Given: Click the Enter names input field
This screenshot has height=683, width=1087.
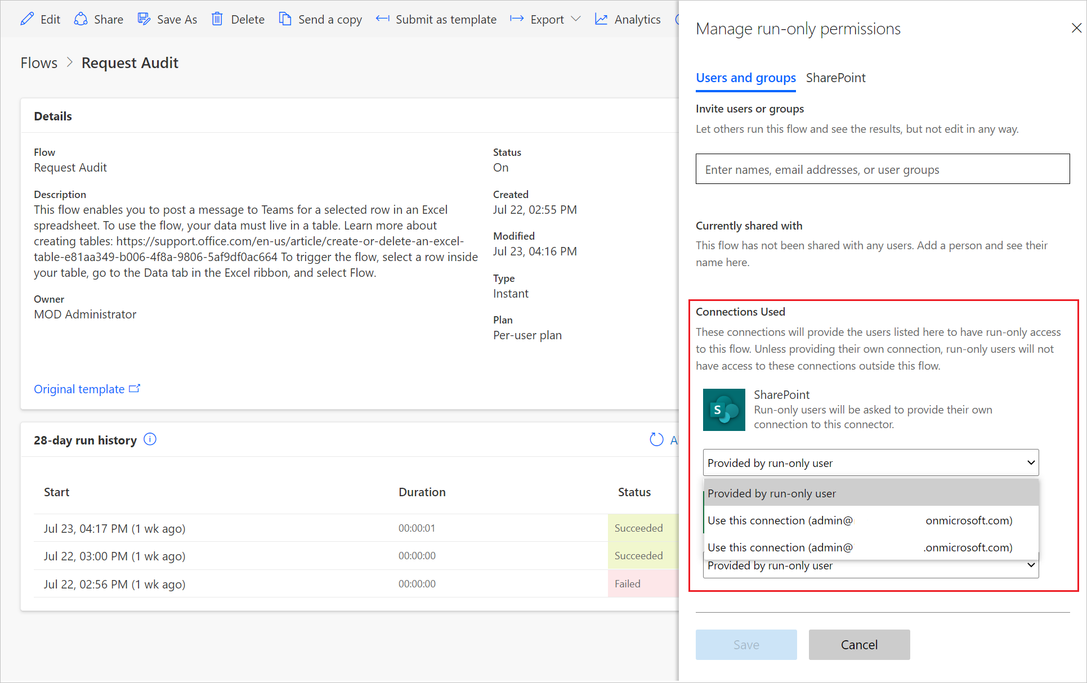Looking at the screenshot, I should [x=883, y=169].
